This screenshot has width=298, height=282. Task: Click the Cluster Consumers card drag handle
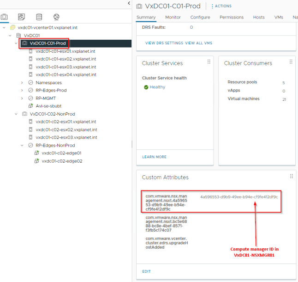pyautogui.click(x=291, y=61)
